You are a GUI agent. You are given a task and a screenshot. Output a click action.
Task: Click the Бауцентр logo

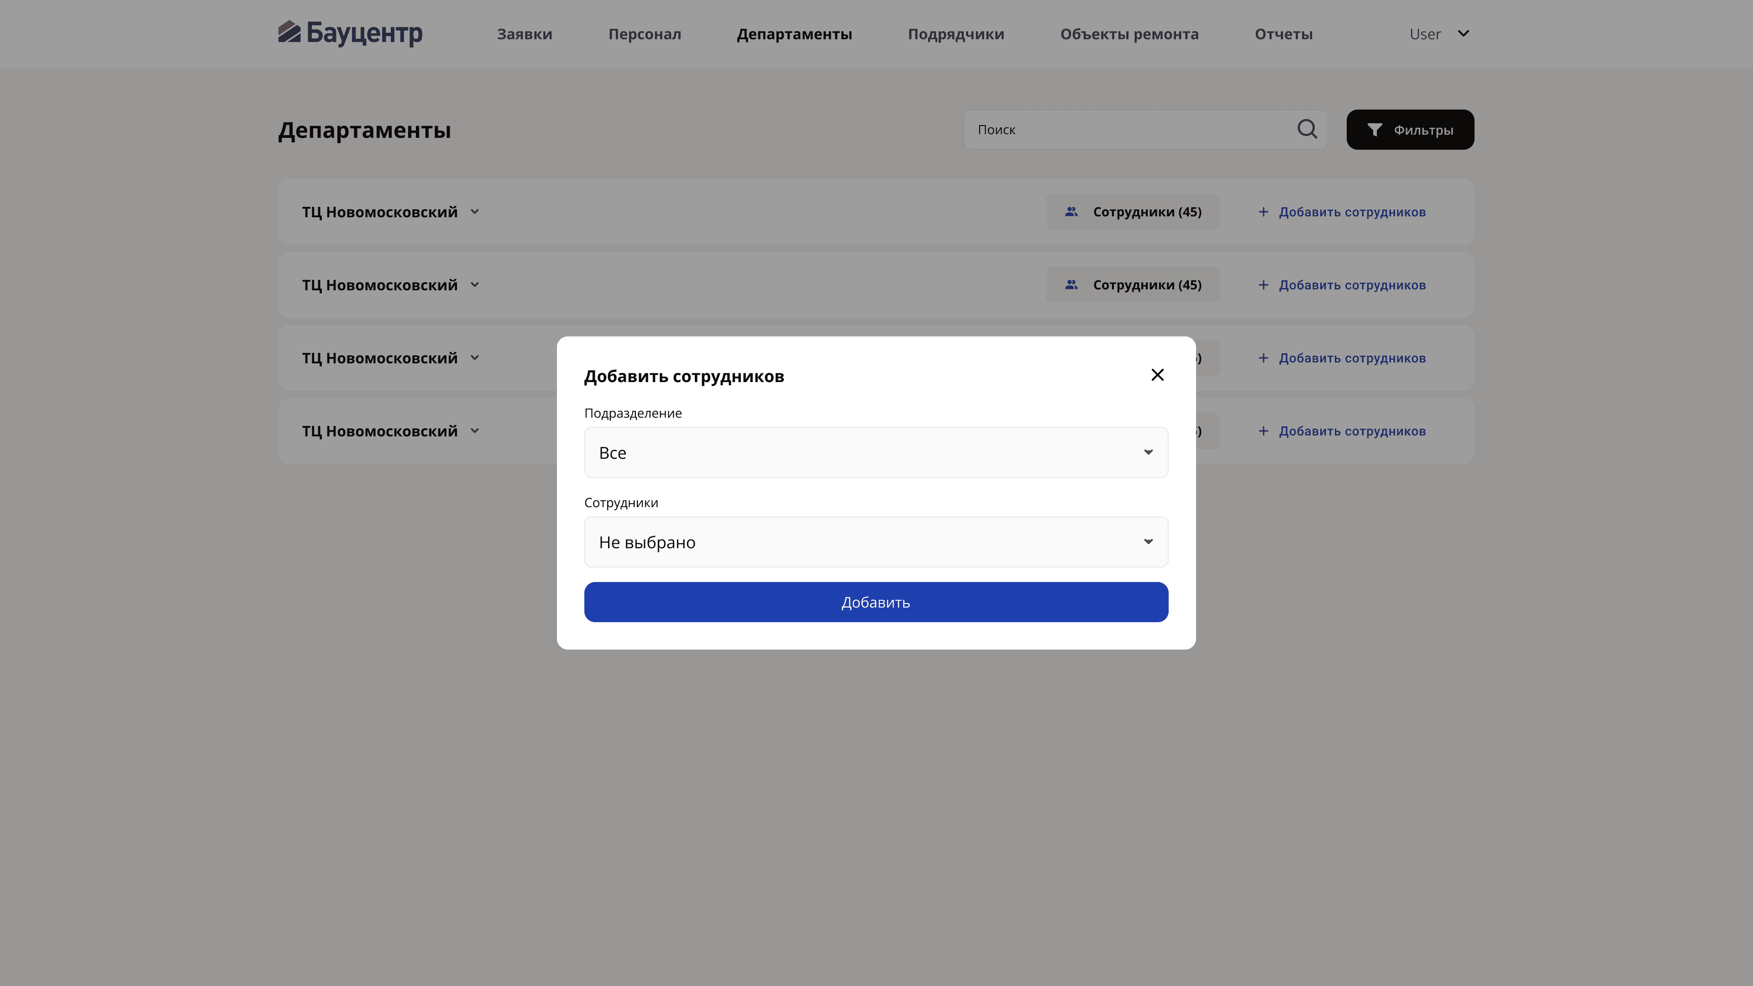[351, 33]
